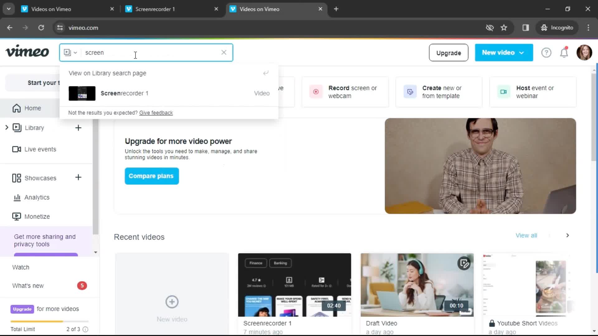This screenshot has width=598, height=336.
Task: Go to next recent videos with arrow
Action: (x=567, y=236)
